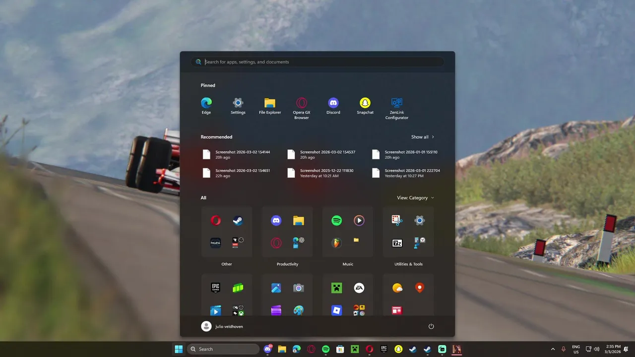635x357 pixels.
Task: Click Spotify on the taskbar
Action: tap(326, 349)
